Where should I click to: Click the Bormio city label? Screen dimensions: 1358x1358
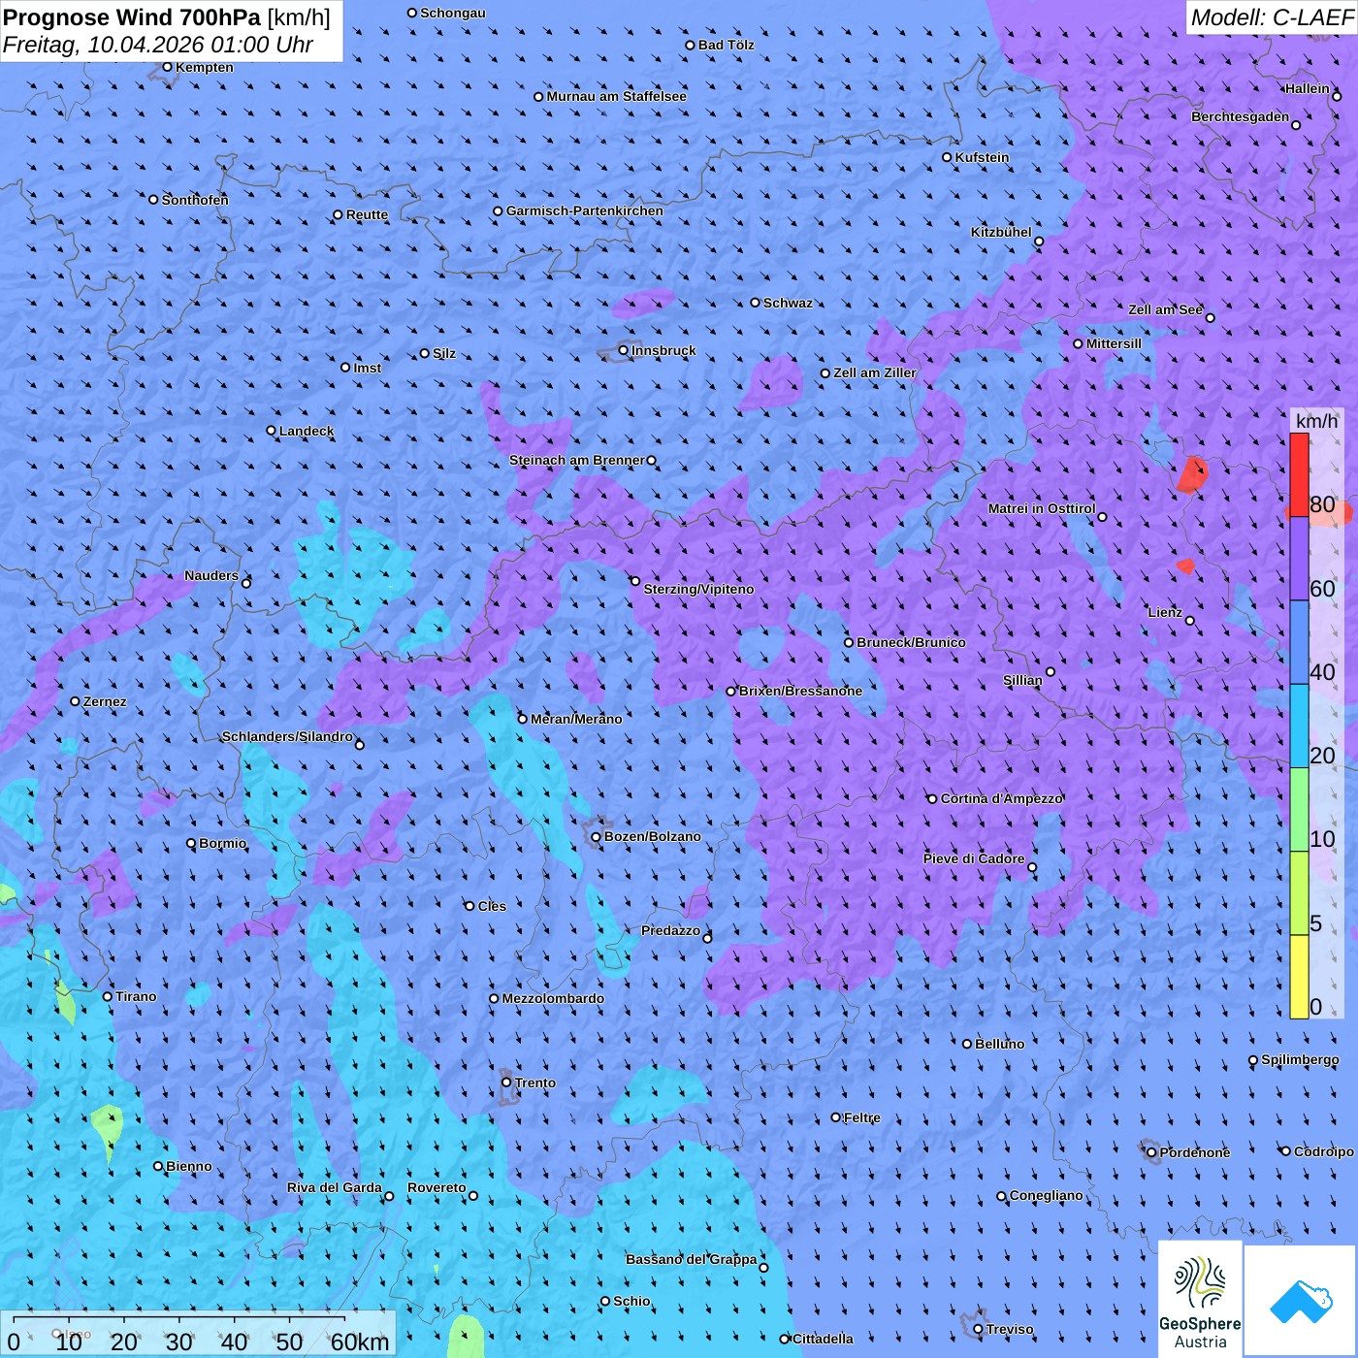click(223, 843)
